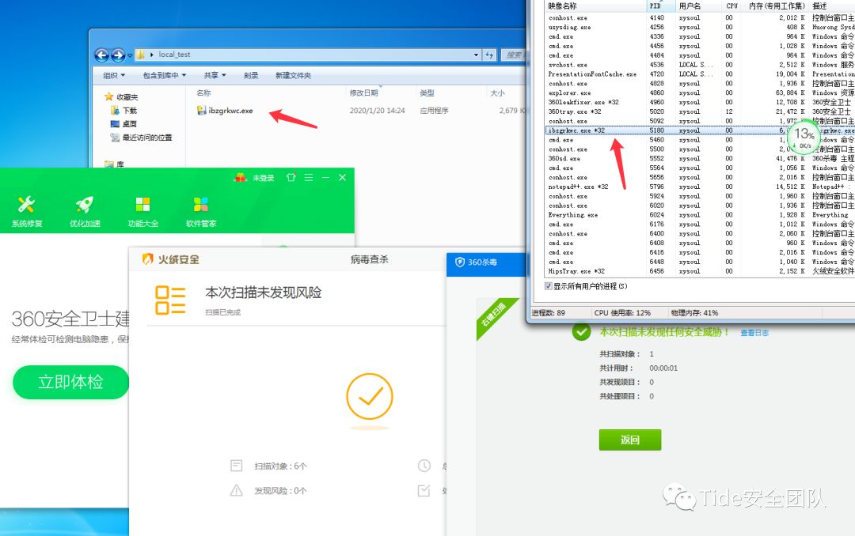Go back in the local_test Explorer window
Viewport: 855px width, 536px height.
(101, 55)
